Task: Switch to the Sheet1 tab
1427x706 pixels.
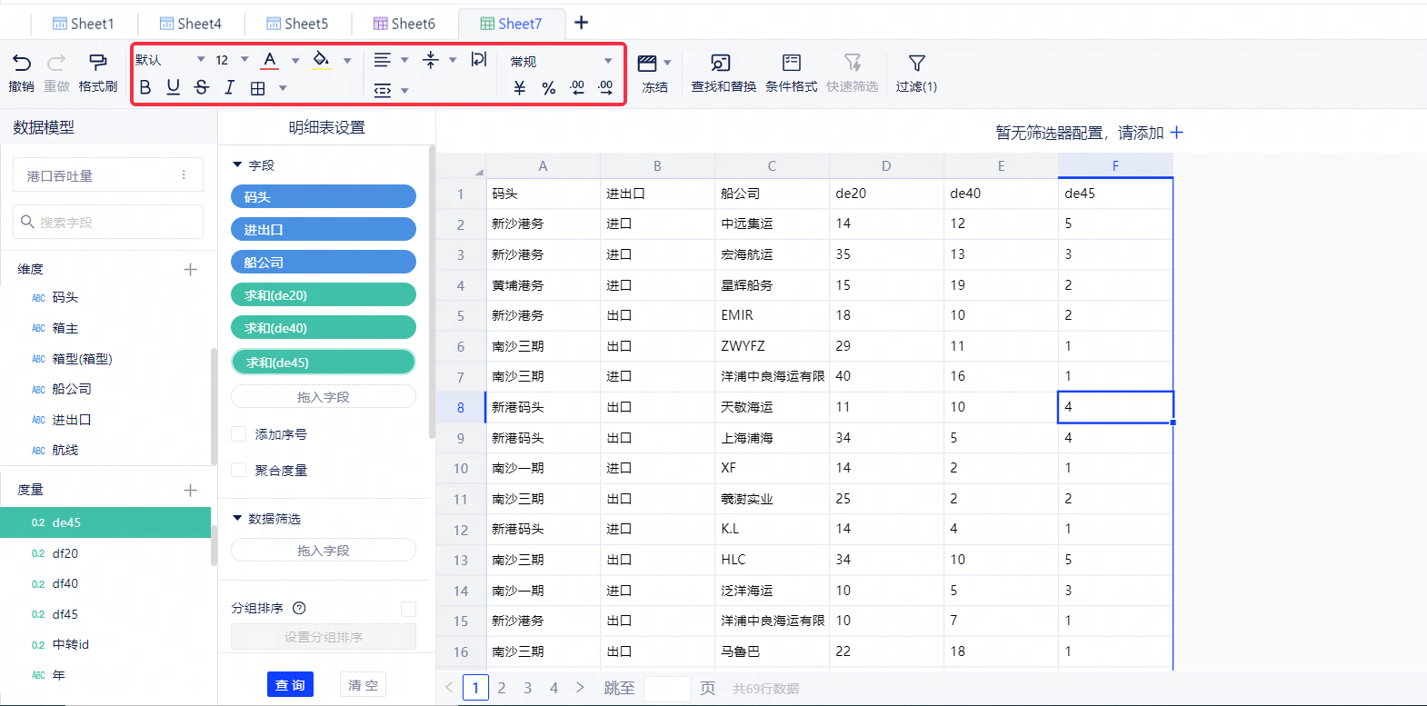Action: click(84, 24)
